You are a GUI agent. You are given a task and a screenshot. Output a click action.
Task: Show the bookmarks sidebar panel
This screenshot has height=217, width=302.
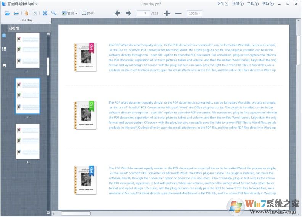(x=4, y=65)
